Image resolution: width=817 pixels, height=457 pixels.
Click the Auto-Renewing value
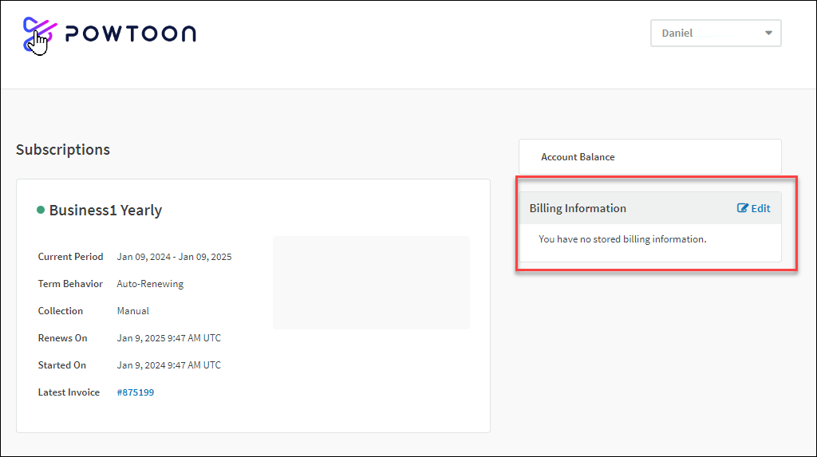click(x=150, y=283)
